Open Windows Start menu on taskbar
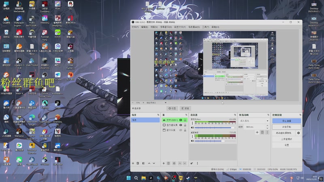Image resolution: width=324 pixels, height=182 pixels. (128, 178)
